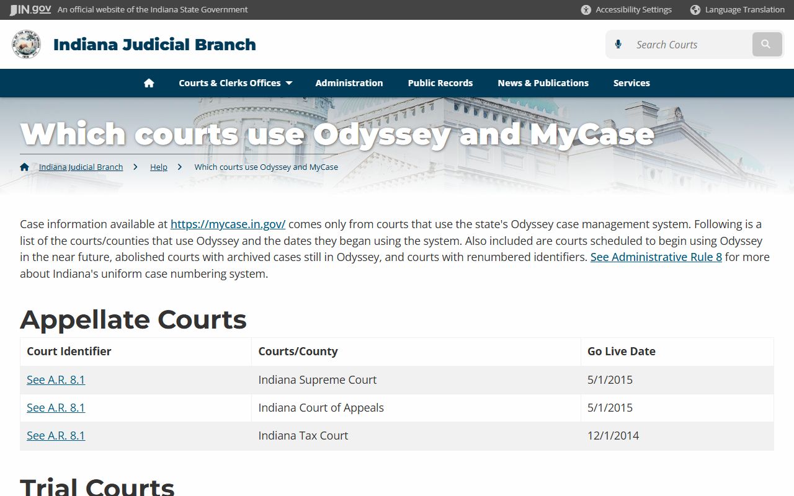This screenshot has width=794, height=496.
Task: Go to the home icon in navigation bar
Action: 149,83
